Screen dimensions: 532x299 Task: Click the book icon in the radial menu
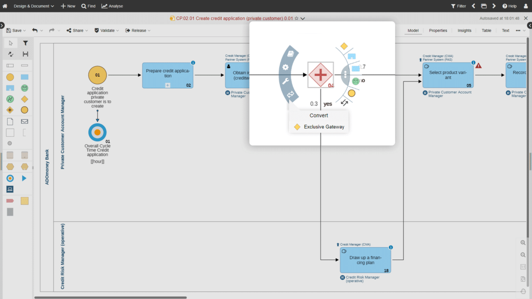(x=291, y=54)
